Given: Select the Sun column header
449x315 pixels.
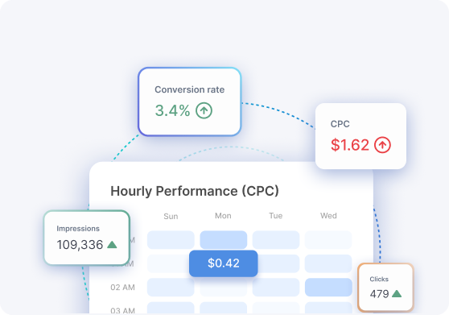Looking at the screenshot, I should 171,216.
